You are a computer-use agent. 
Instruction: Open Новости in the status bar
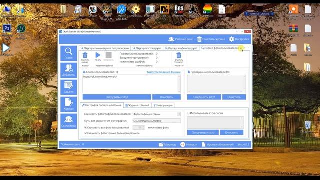(189, 144)
